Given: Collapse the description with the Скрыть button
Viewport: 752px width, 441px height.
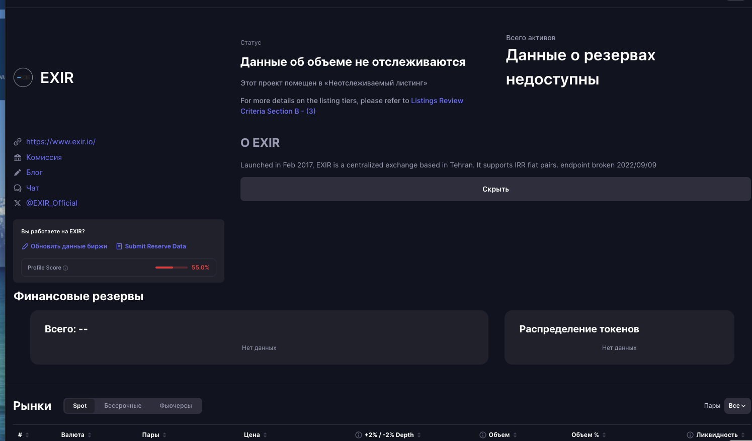Looking at the screenshot, I should [495, 189].
